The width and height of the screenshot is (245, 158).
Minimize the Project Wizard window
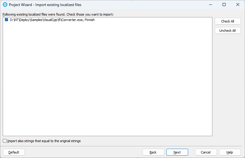point(210,5)
